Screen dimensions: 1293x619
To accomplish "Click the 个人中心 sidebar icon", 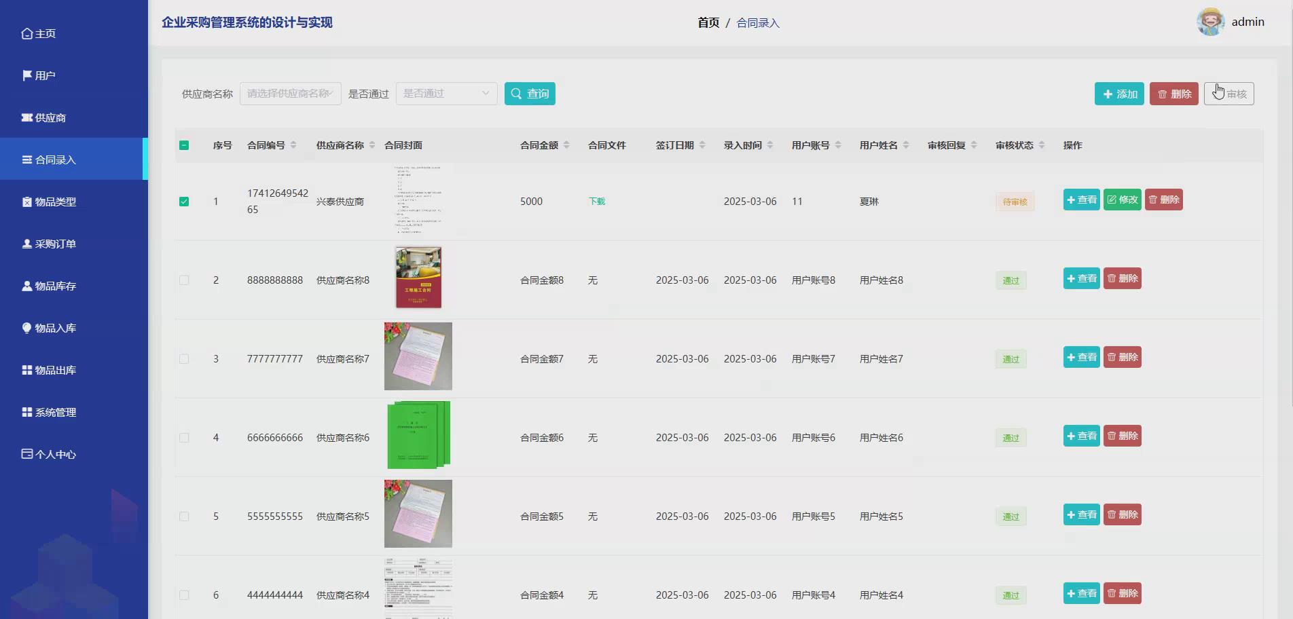I will pyautogui.click(x=27, y=454).
